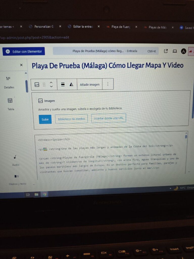Click the post title Playa De Prueba
Screen dimensions: 194x259
[x=107, y=66]
